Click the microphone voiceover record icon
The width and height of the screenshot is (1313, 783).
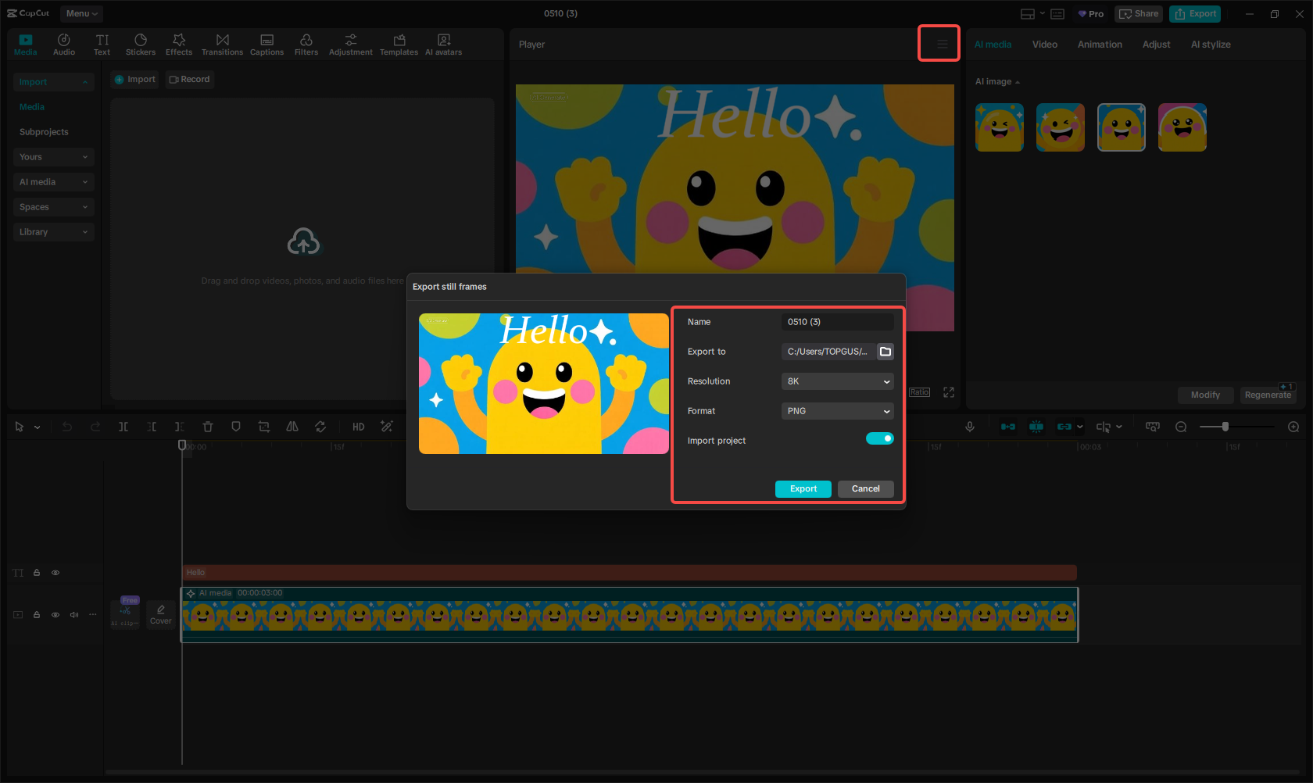(970, 427)
